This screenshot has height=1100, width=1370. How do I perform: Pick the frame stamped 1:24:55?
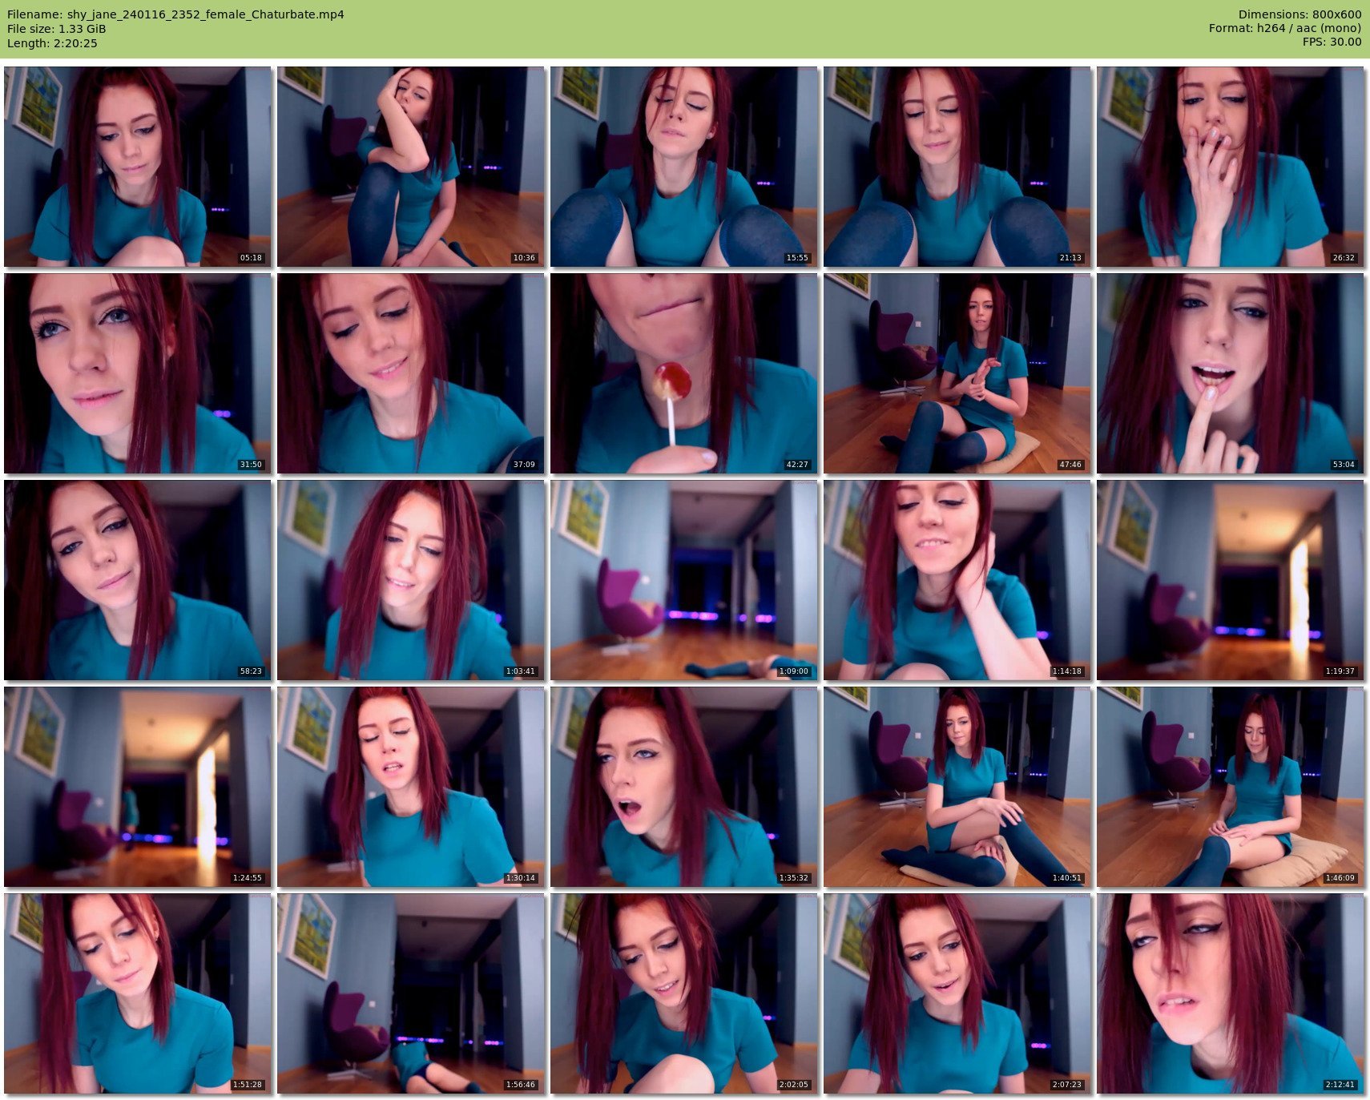point(138,786)
